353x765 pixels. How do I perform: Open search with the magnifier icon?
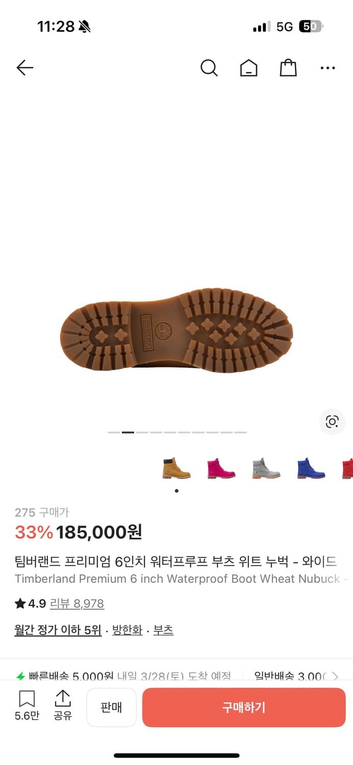209,68
